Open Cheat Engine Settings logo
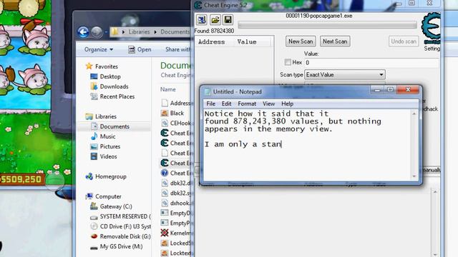This screenshot has width=458, height=257. pyautogui.click(x=431, y=29)
